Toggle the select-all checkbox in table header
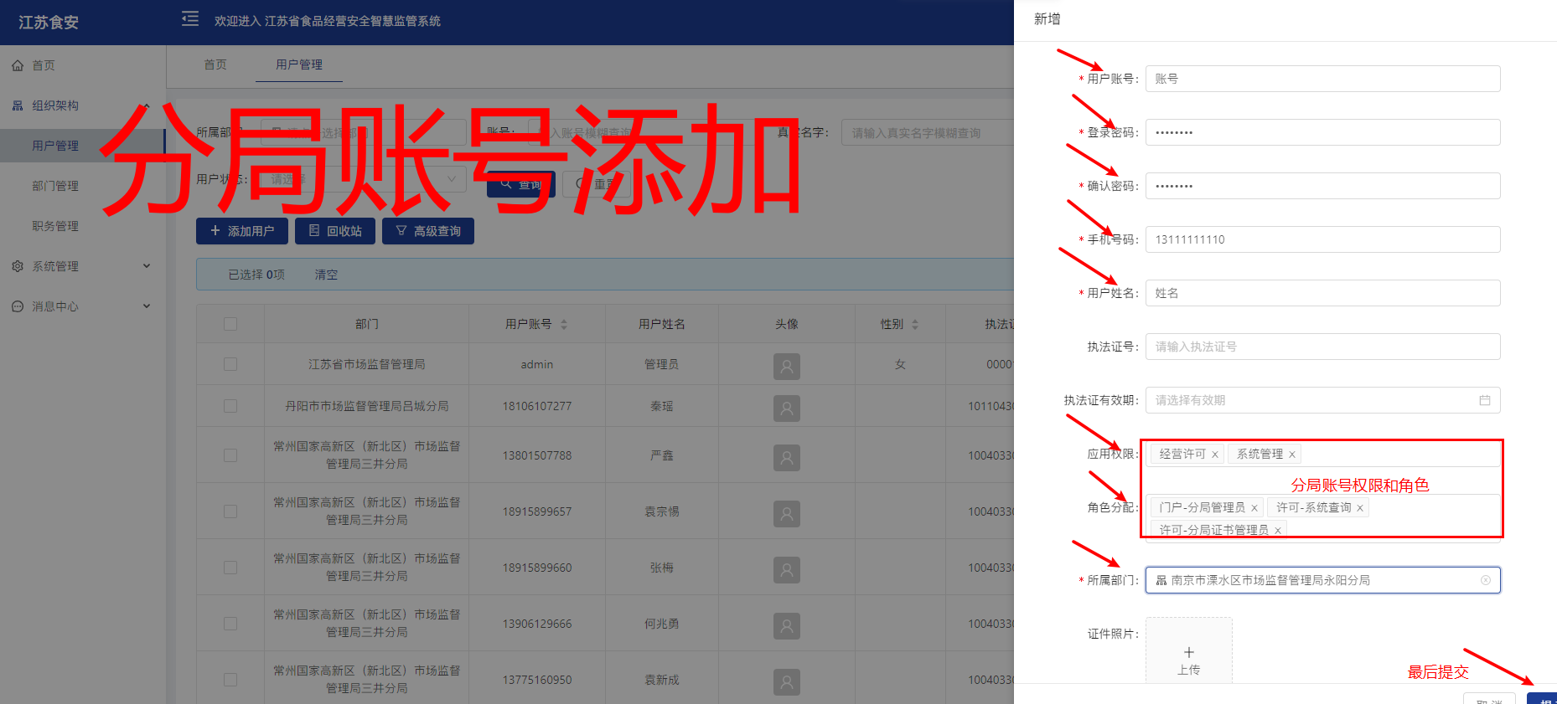1557x704 pixels. 230,324
